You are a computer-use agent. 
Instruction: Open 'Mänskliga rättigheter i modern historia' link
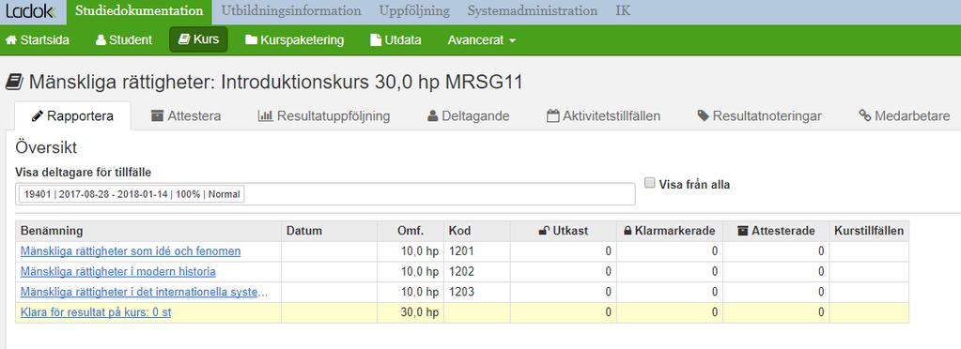pos(117,271)
